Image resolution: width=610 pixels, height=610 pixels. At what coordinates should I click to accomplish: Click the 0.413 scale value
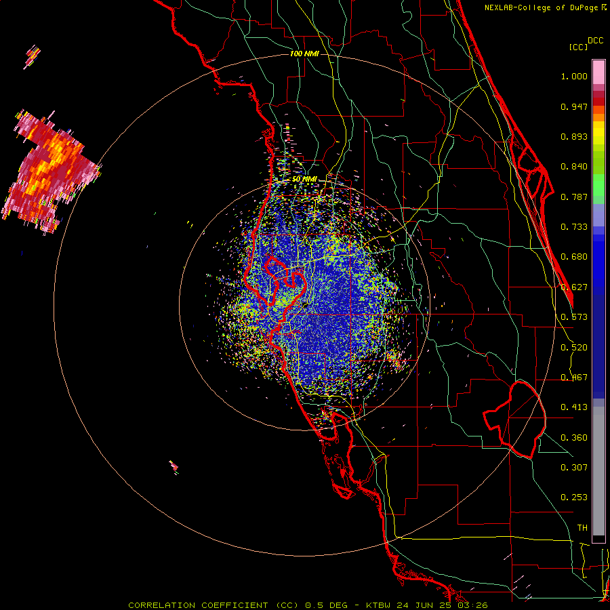tap(574, 407)
